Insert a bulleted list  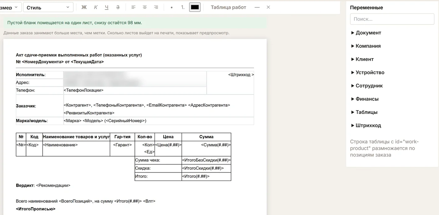click(x=172, y=7)
